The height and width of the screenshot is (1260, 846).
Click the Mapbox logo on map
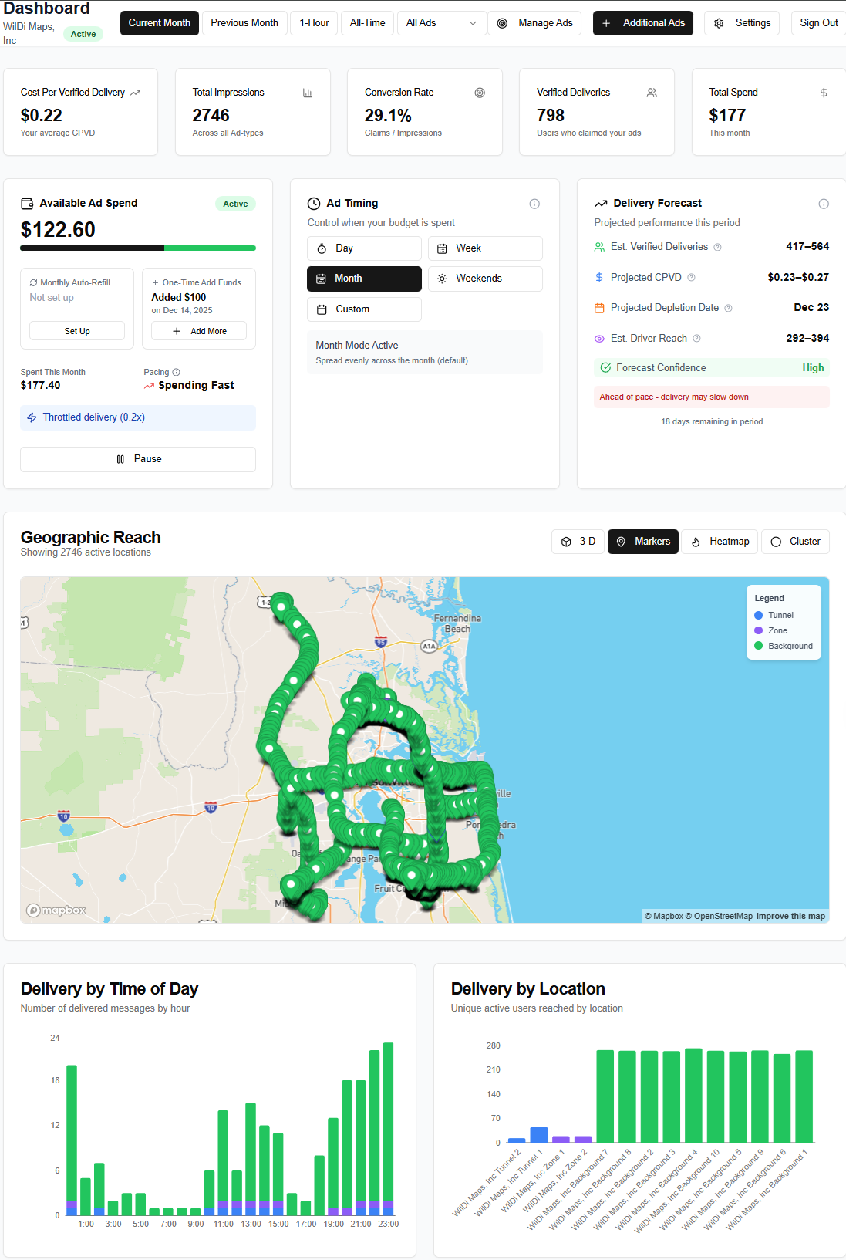point(56,910)
